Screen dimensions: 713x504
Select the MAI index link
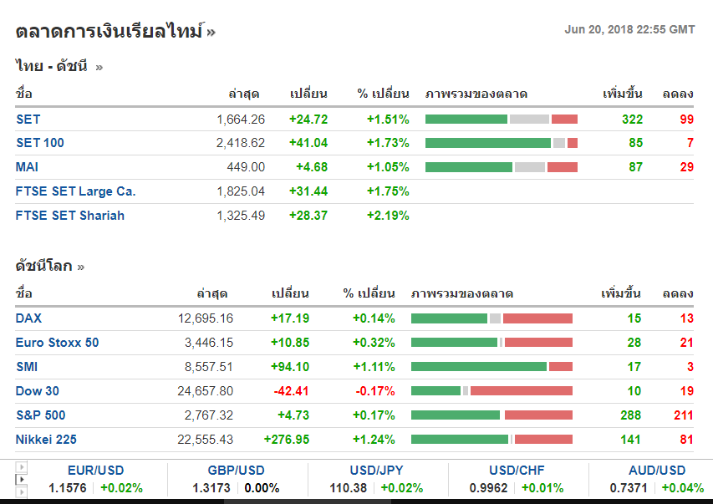pos(27,167)
